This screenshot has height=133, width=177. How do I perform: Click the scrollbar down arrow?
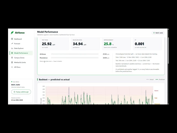click(x=168, y=104)
